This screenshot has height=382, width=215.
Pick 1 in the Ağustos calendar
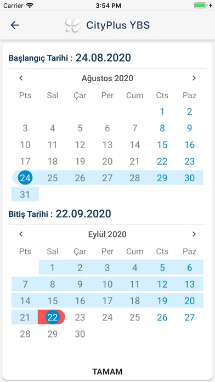162,111
